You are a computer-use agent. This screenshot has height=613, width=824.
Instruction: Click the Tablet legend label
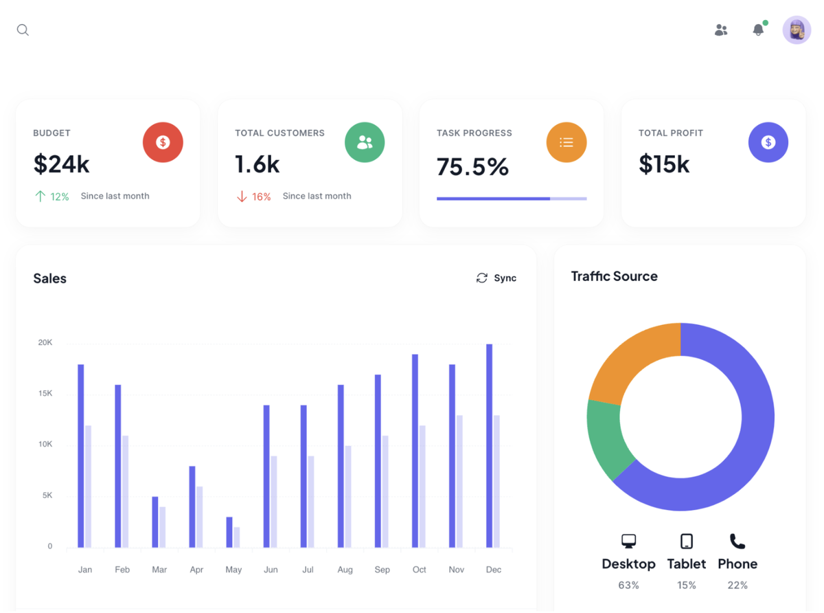[x=687, y=564]
